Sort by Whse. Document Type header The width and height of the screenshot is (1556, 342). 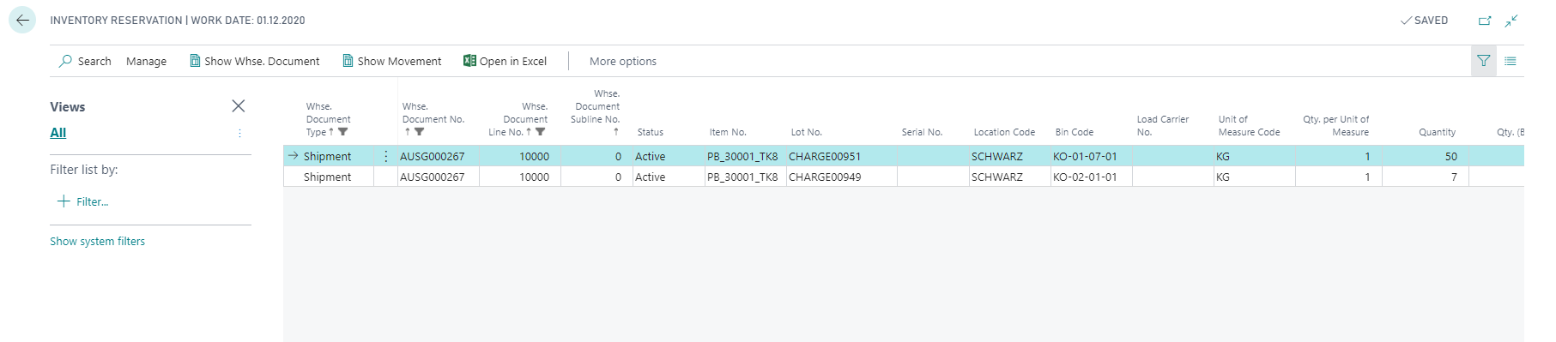(x=328, y=119)
